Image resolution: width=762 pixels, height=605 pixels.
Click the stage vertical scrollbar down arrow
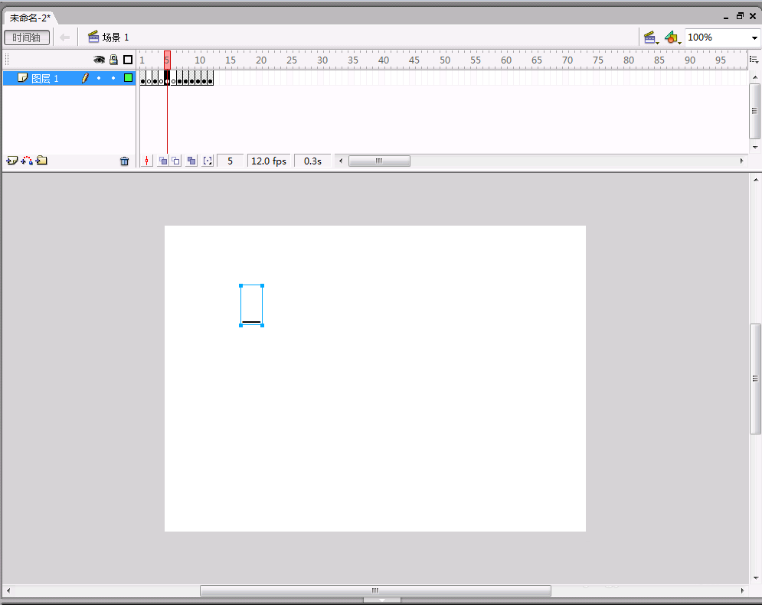(x=756, y=577)
